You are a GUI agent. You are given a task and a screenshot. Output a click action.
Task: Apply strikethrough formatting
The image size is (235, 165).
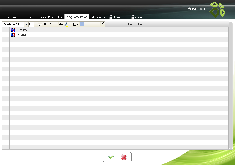(61, 24)
